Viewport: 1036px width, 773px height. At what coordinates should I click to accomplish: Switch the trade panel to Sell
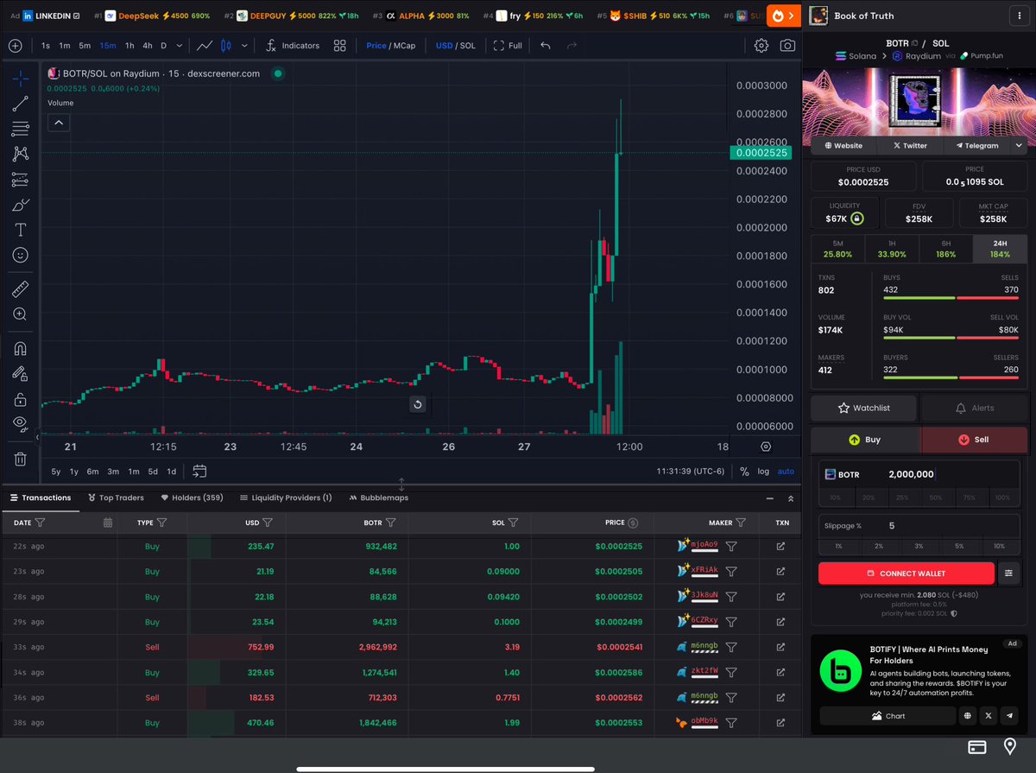pyautogui.click(x=975, y=440)
